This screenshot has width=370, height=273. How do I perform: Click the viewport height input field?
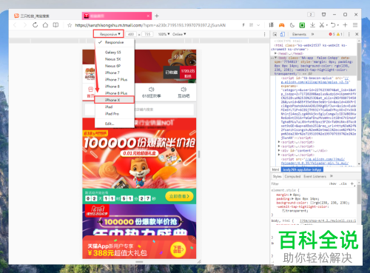click(x=147, y=34)
